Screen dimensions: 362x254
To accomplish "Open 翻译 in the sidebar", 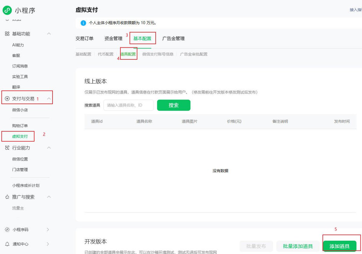I will [16, 87].
